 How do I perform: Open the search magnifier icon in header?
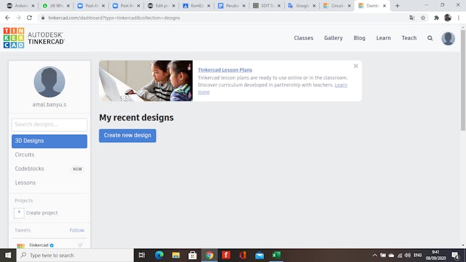click(429, 38)
